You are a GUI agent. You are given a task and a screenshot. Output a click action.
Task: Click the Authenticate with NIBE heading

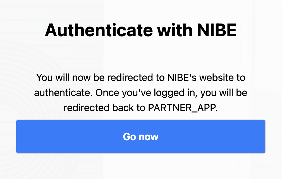[141, 30]
